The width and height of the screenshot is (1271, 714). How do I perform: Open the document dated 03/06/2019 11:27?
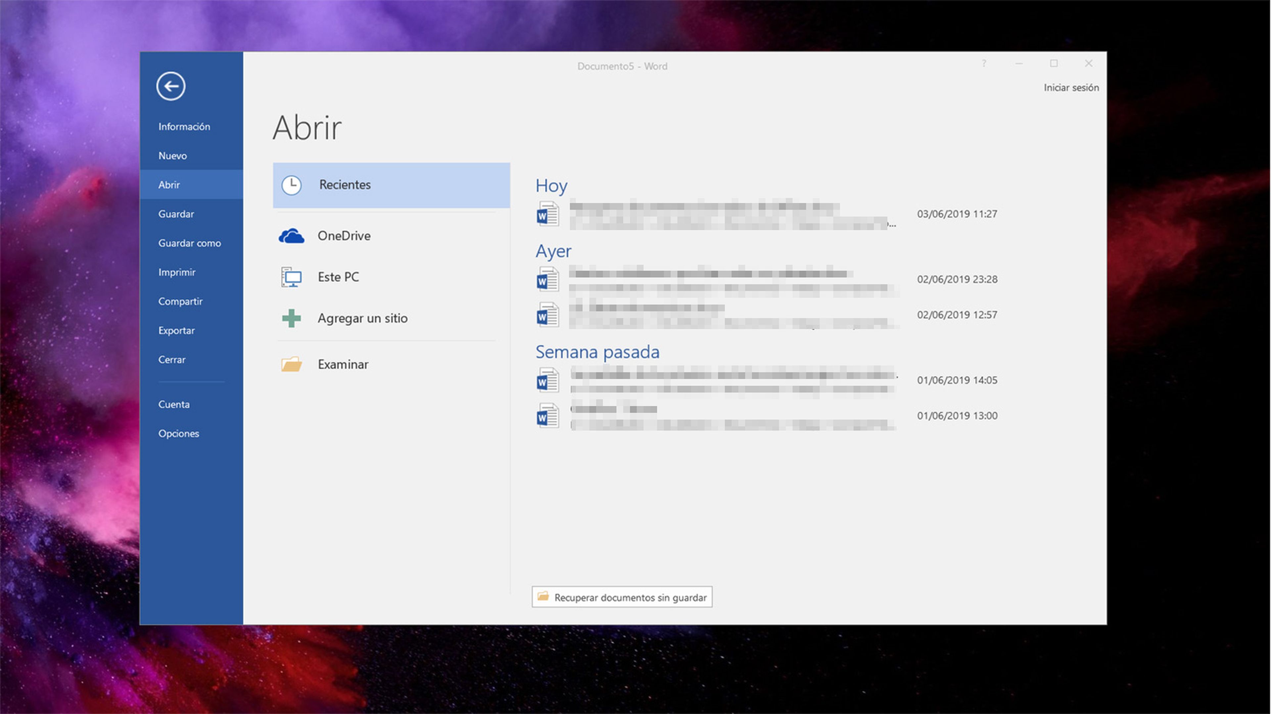pyautogui.click(x=767, y=214)
